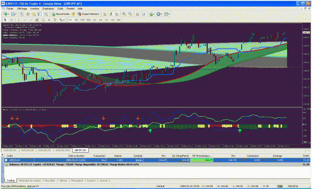This screenshot has height=189, width=312.
Task: Select the trendline tool
Action: 31,19
